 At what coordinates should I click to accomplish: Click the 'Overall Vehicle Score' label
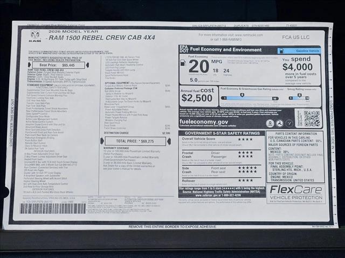coord(198,139)
